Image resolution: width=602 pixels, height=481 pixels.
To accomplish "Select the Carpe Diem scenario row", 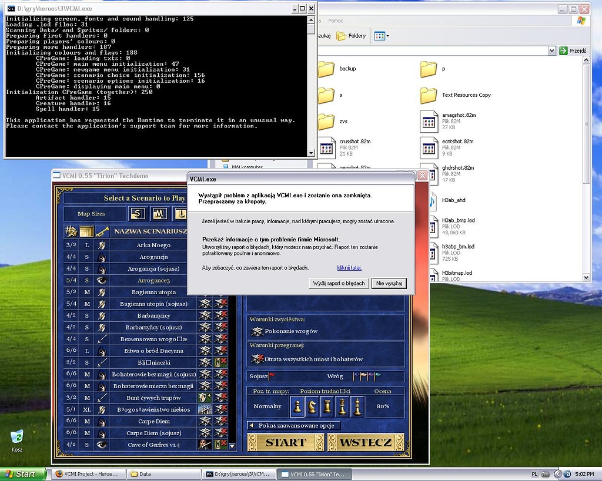I will (x=153, y=421).
